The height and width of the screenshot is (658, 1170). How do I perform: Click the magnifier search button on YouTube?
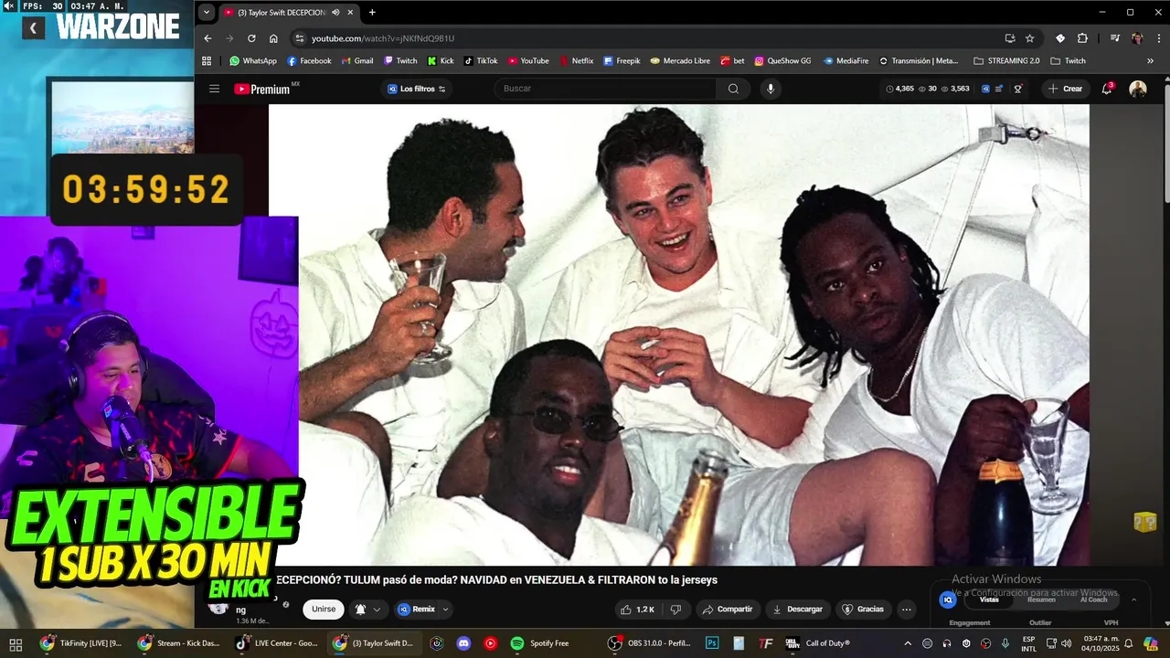733,89
